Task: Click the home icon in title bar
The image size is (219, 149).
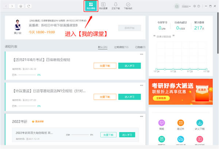Action: pyautogui.click(x=21, y=6)
